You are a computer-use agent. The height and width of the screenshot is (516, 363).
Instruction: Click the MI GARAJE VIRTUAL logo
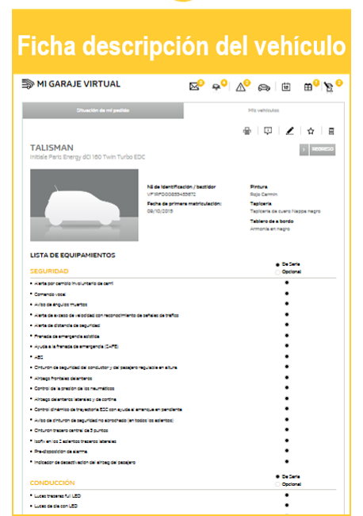coord(71,84)
